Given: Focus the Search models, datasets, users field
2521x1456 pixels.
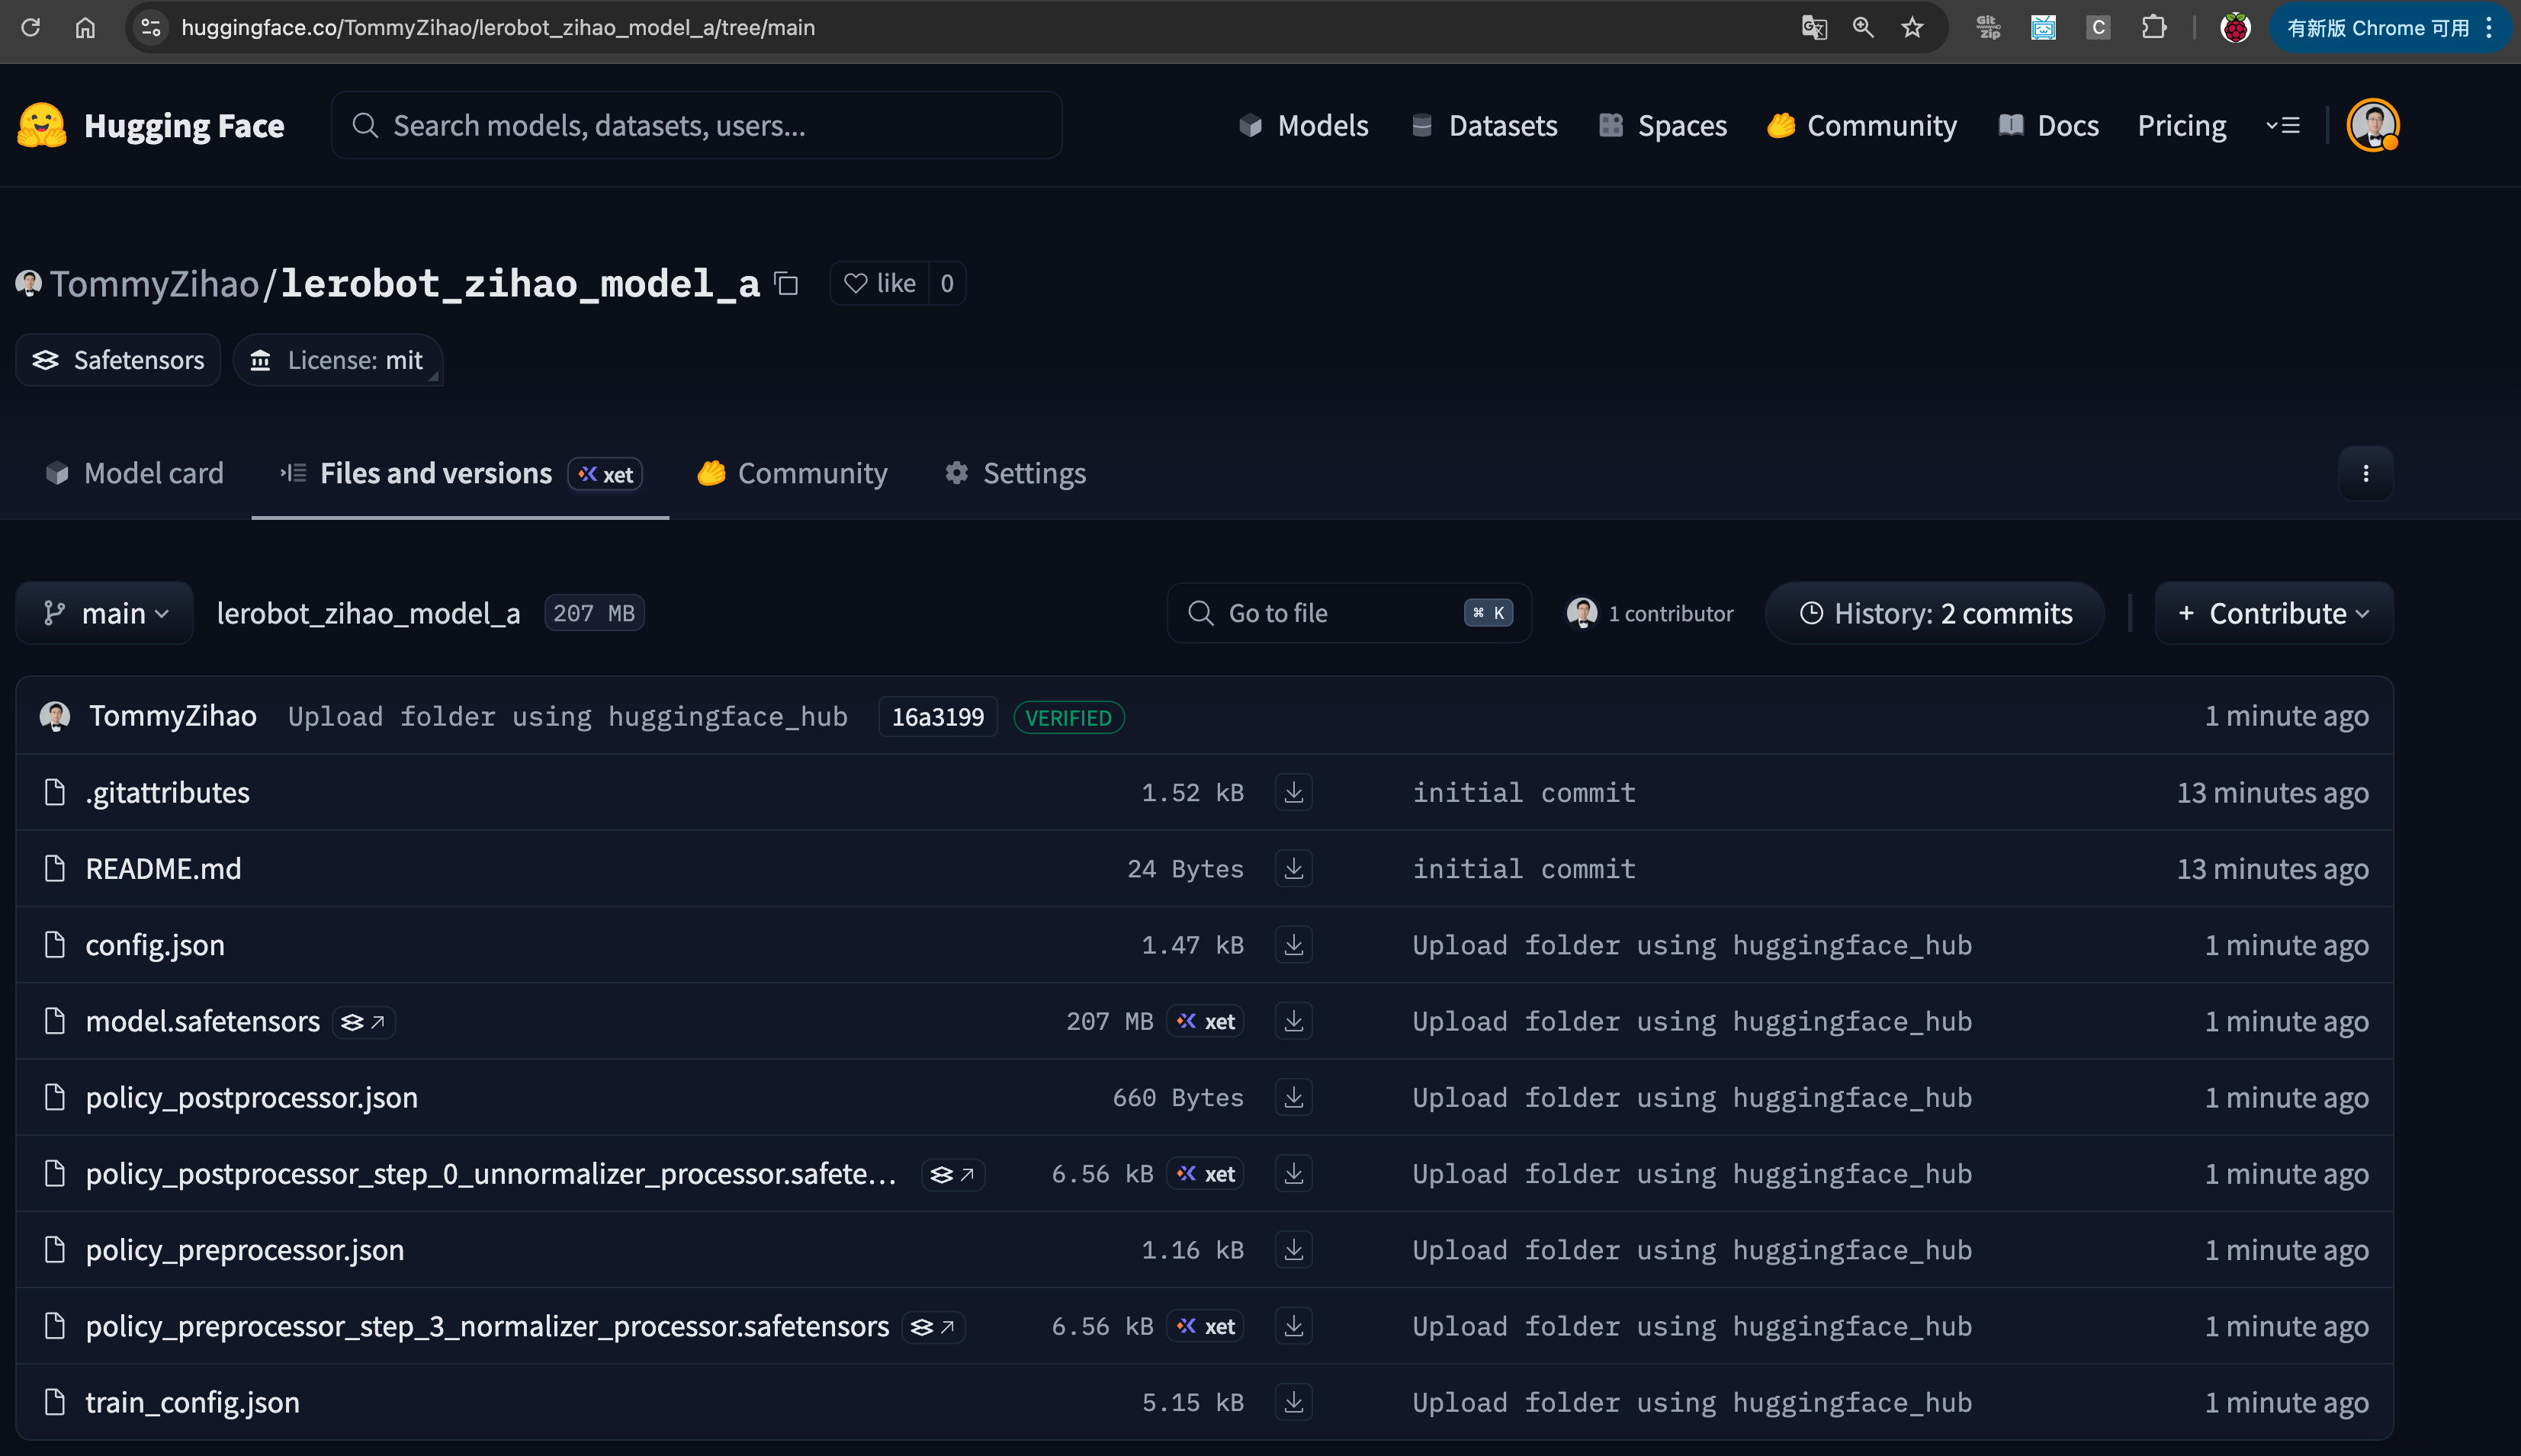Looking at the screenshot, I should [x=697, y=125].
